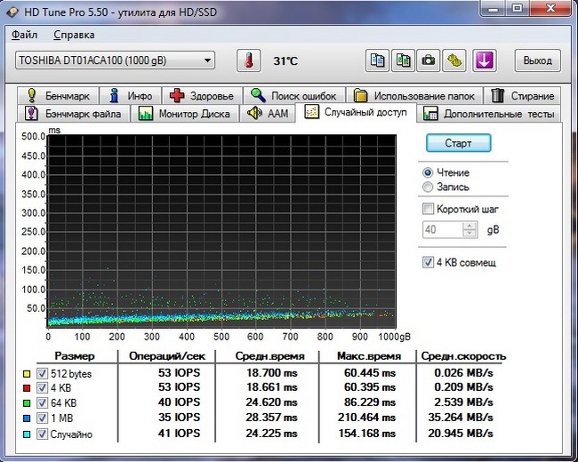
Task: Increase the short stroke gB spinner value
Action: tap(470, 226)
